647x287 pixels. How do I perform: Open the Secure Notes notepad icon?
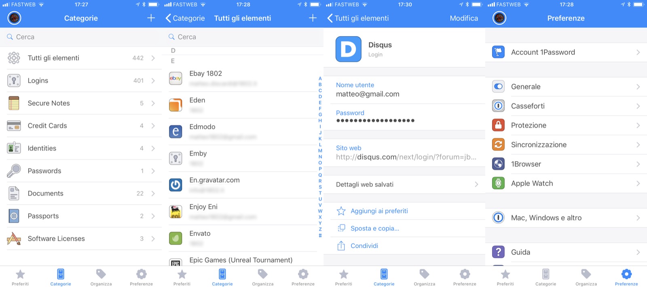pyautogui.click(x=14, y=103)
